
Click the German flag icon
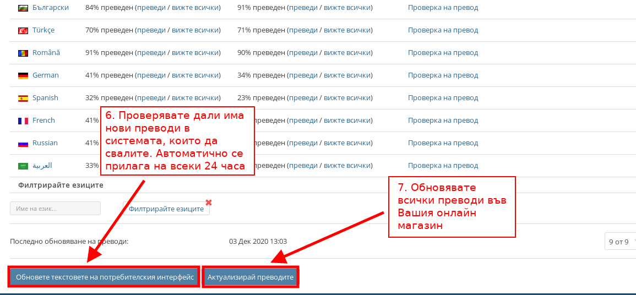(x=23, y=75)
